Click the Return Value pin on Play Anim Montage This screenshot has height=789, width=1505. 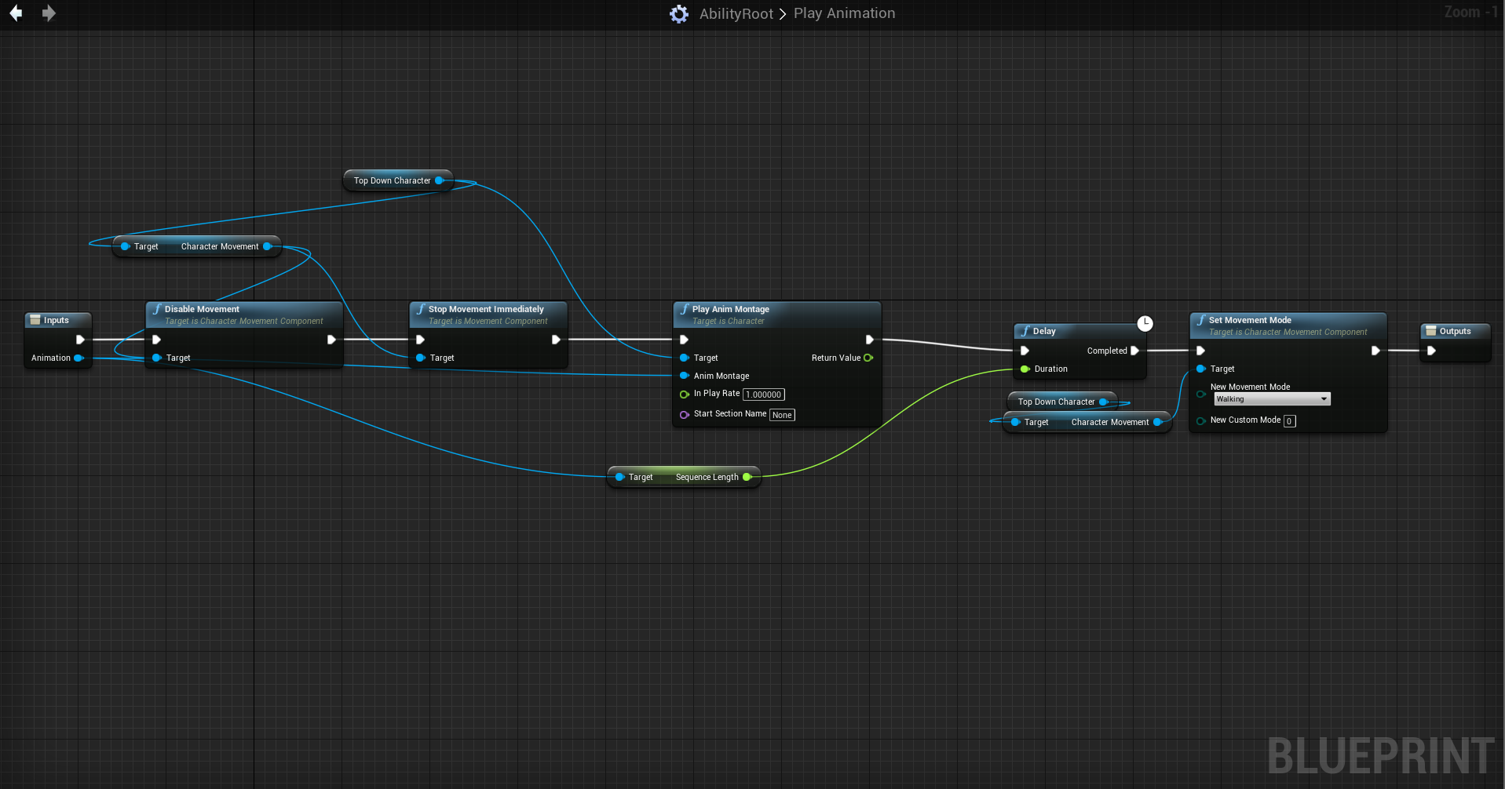pyautogui.click(x=868, y=358)
